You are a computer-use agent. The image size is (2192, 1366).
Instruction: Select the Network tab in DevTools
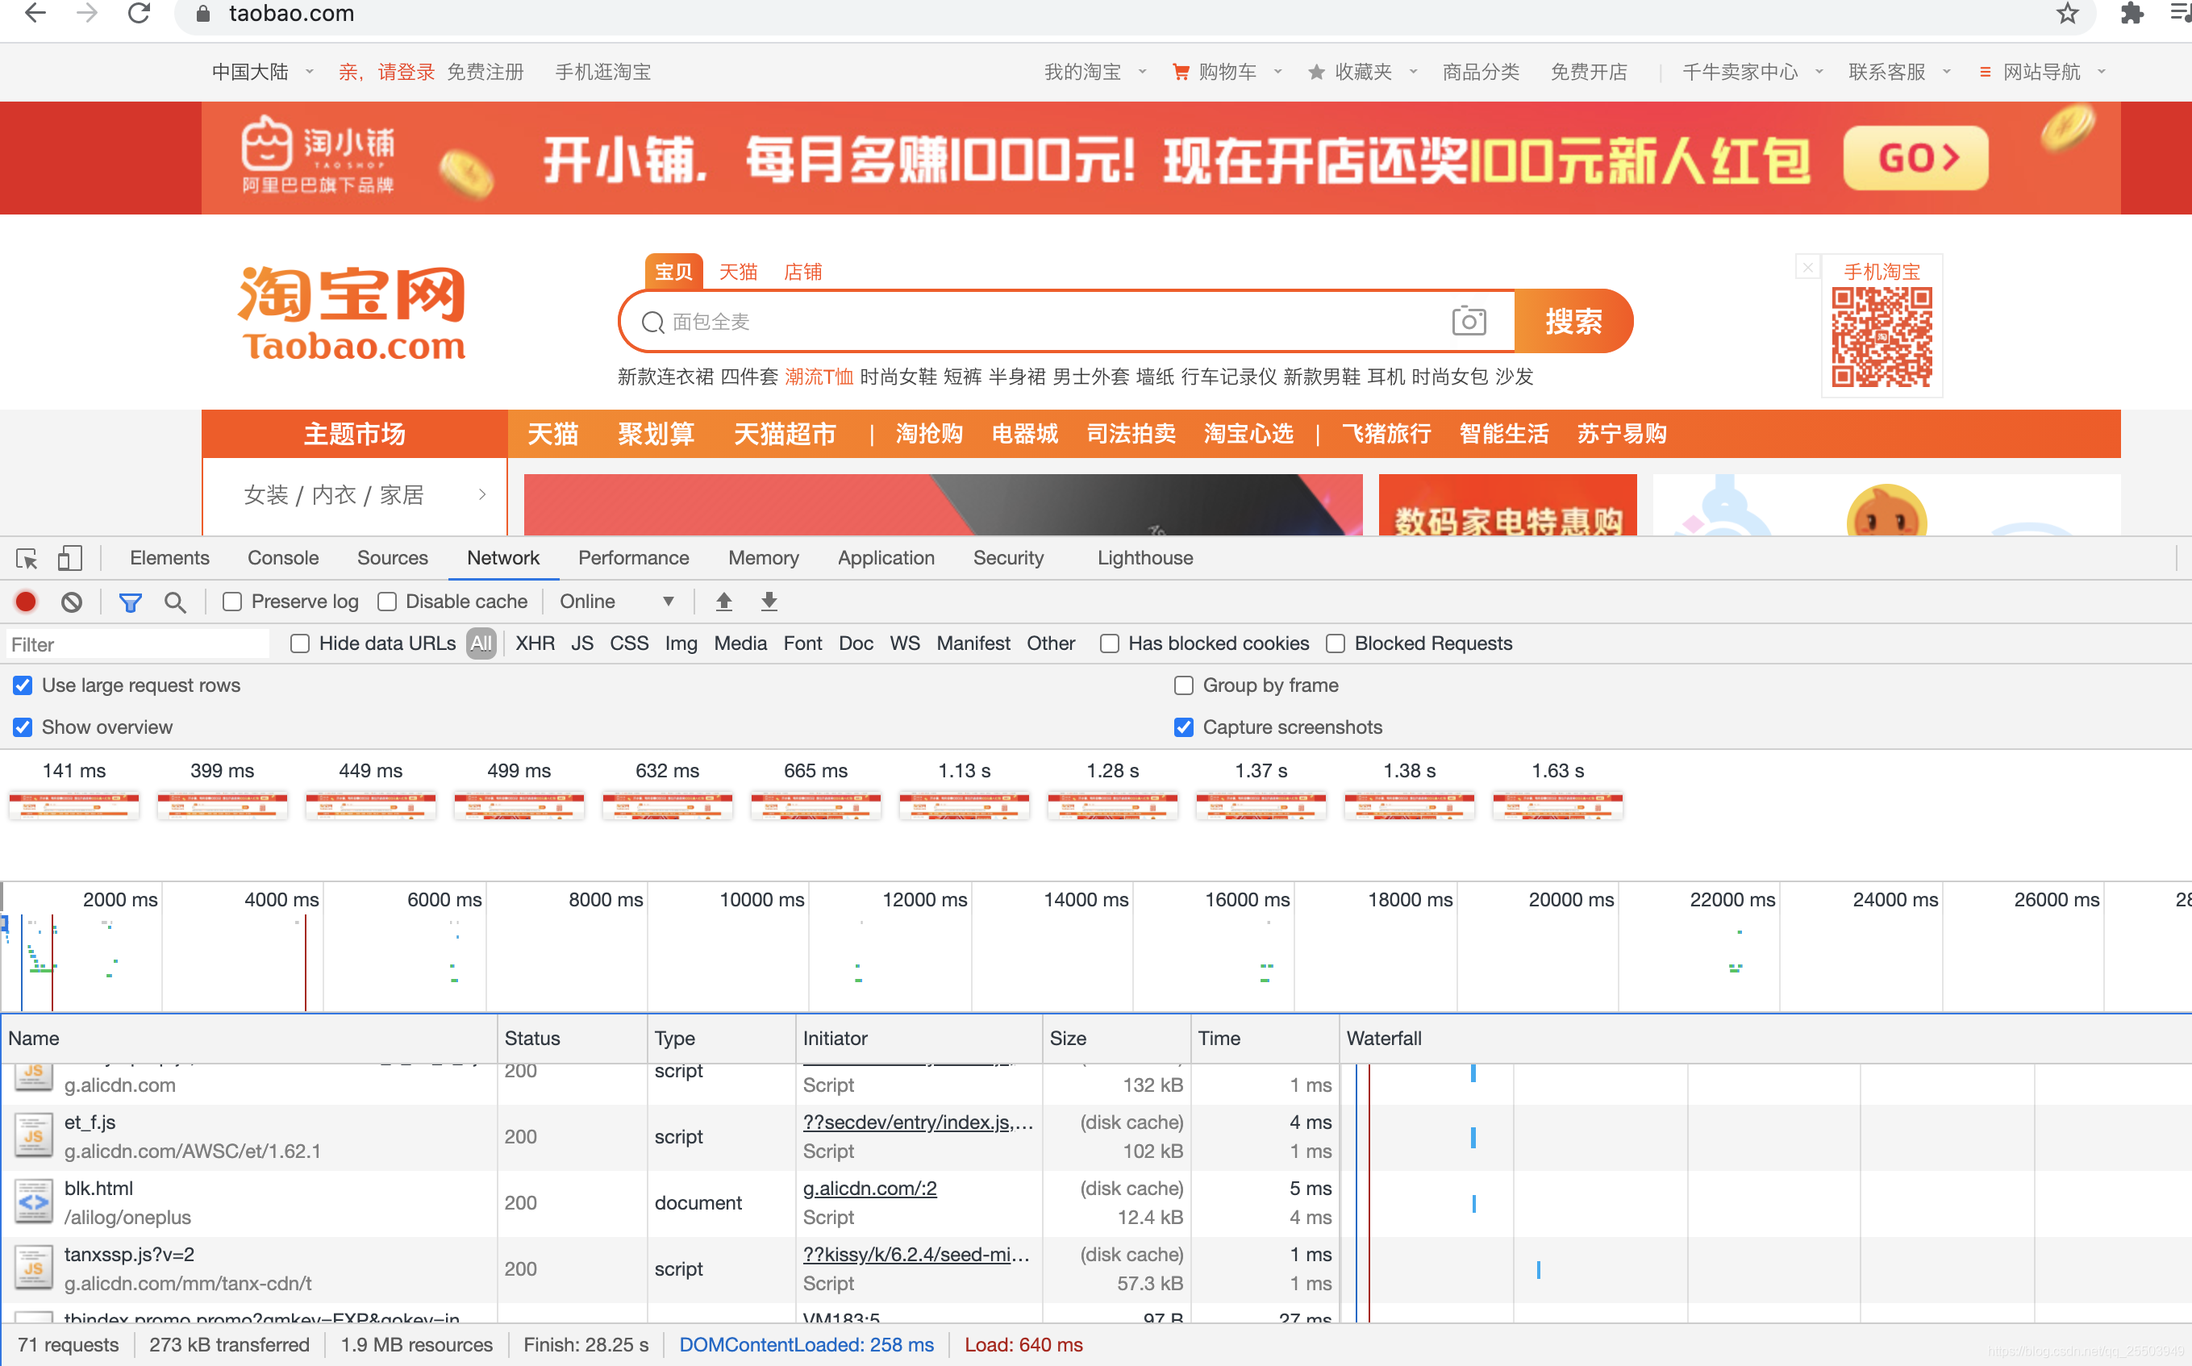[502, 559]
